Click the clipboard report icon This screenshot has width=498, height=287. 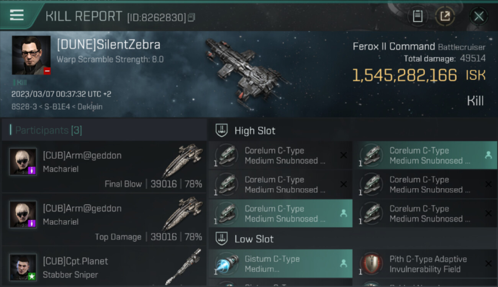(418, 16)
